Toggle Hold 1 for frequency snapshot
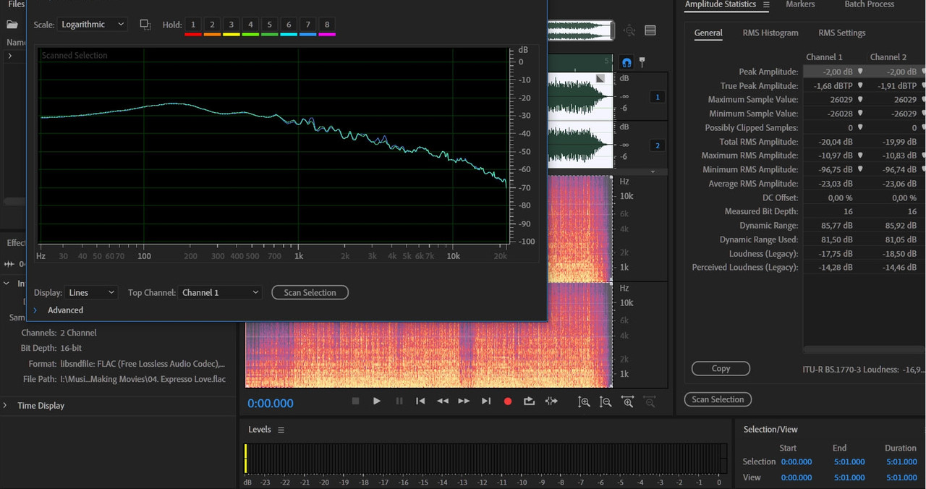 click(193, 25)
